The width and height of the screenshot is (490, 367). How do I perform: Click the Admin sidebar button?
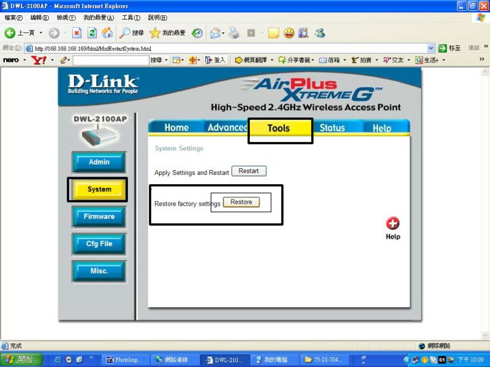(99, 162)
